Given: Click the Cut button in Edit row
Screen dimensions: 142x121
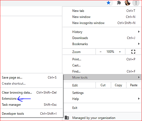Looking at the screenshot, I should tap(103, 85).
